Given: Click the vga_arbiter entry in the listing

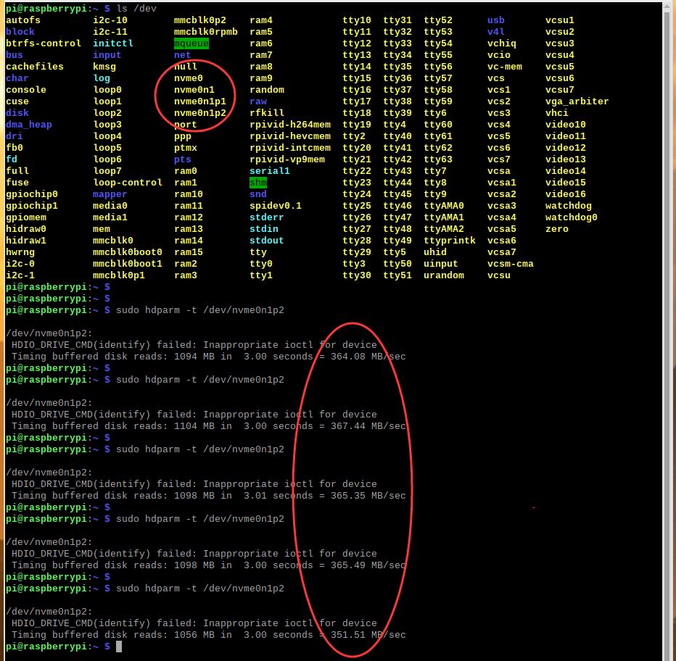Looking at the screenshot, I should 577,101.
